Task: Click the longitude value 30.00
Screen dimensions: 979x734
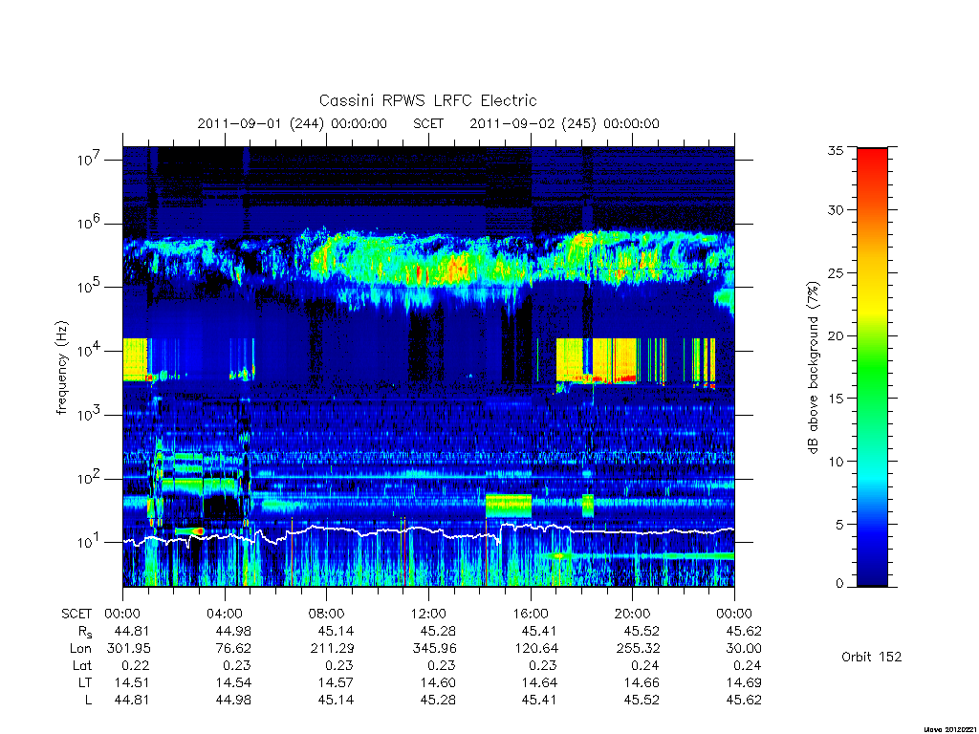Action: pos(744,649)
